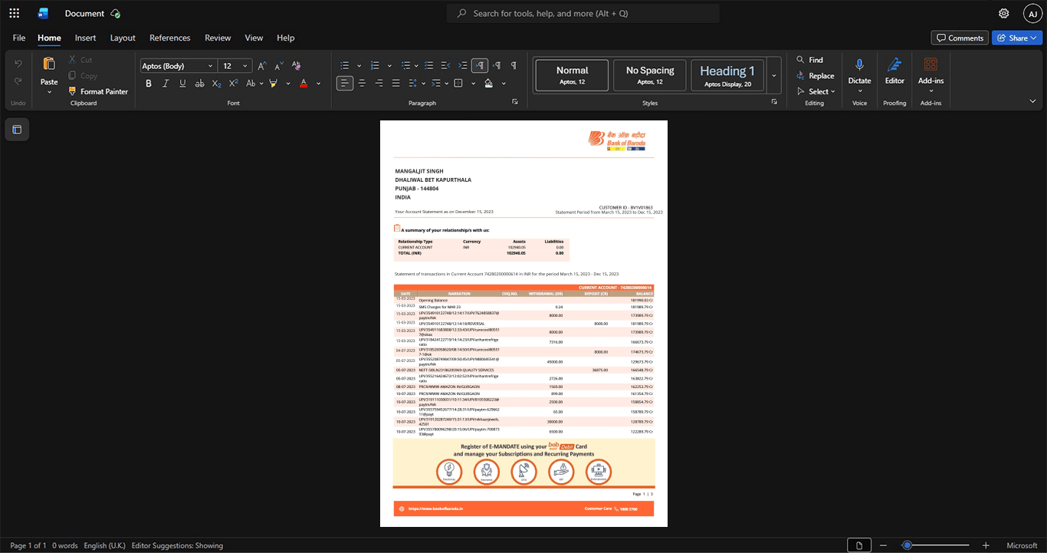Open the Select dropdown in Editing
The height and width of the screenshot is (553, 1047).
[816, 91]
